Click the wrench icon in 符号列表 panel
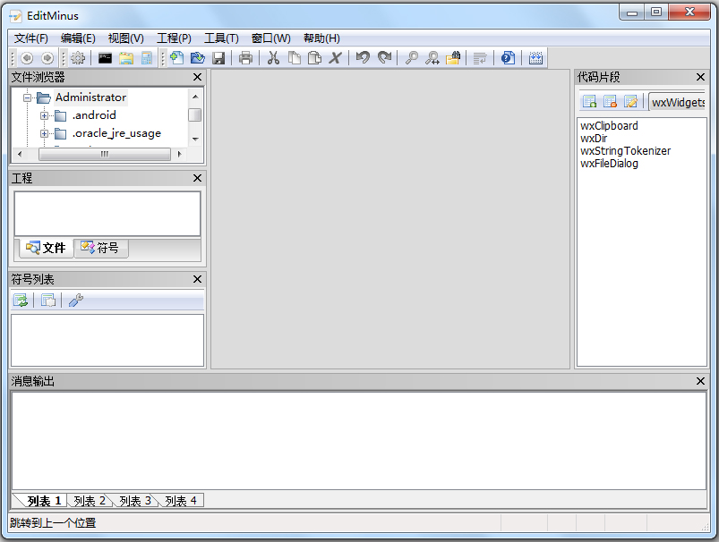Screen dimensions: 719x542 pos(76,301)
